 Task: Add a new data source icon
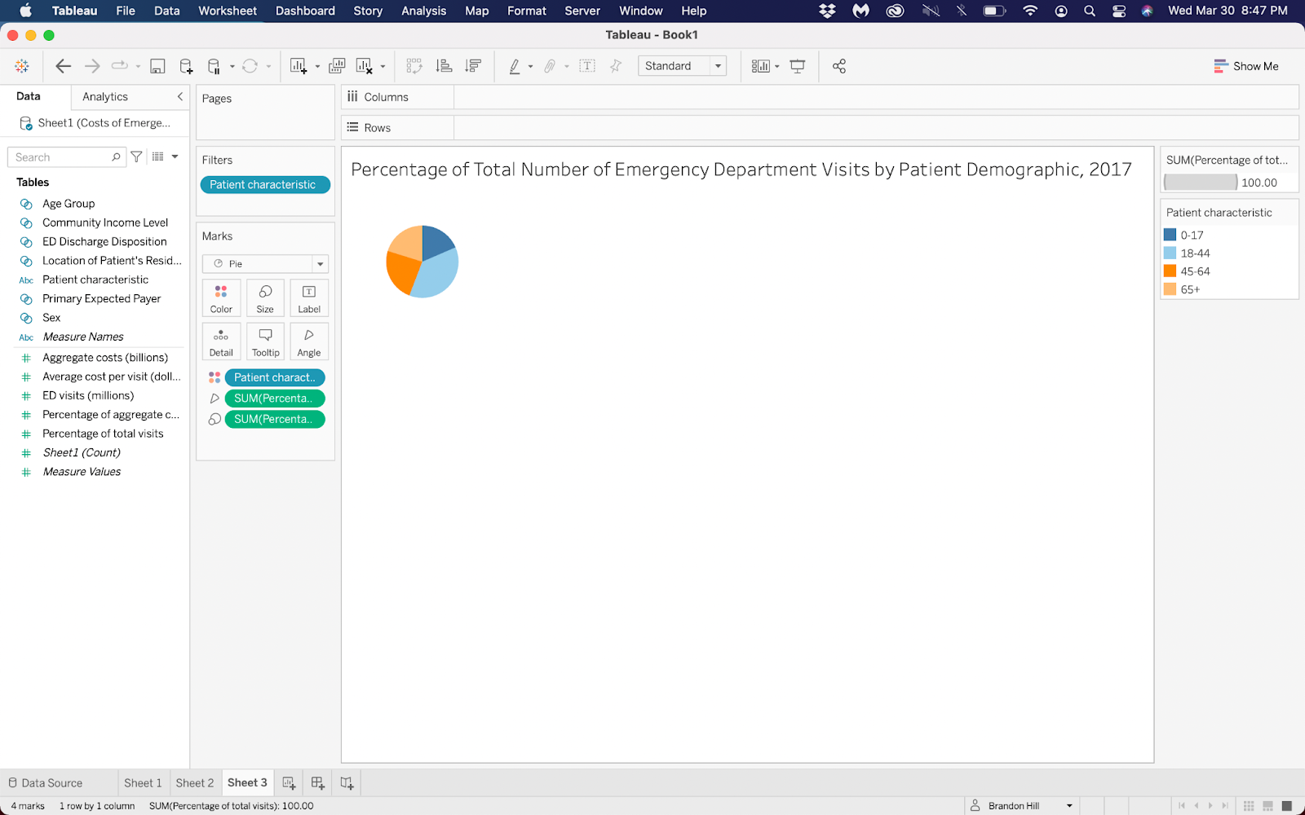(x=186, y=66)
